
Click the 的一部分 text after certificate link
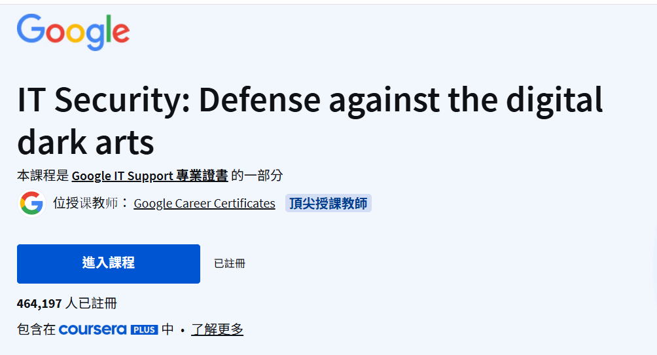click(x=257, y=176)
